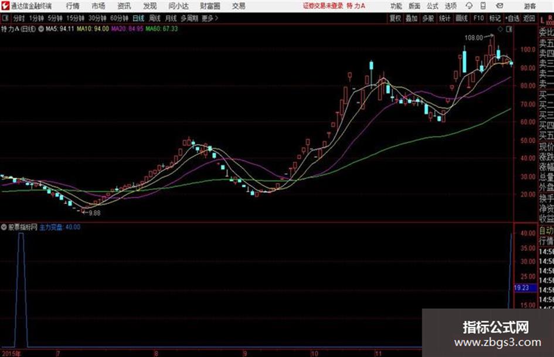Open 股票指标网 indicator dropdown arrow
The image size is (554, 357).
pyautogui.click(x=4, y=227)
